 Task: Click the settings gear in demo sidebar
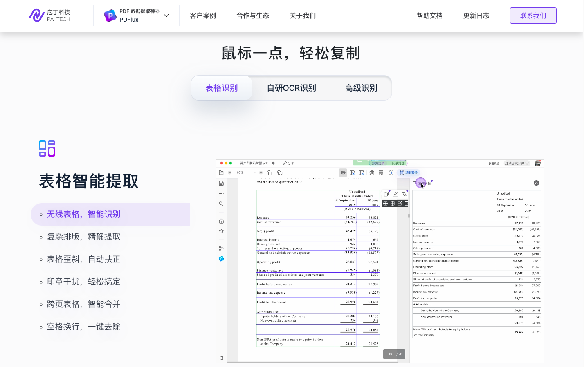click(221, 358)
